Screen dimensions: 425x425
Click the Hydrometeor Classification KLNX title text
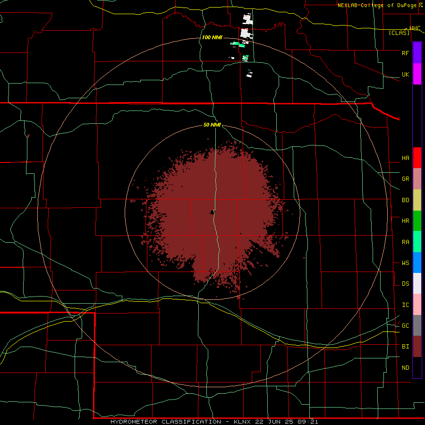coord(214,422)
